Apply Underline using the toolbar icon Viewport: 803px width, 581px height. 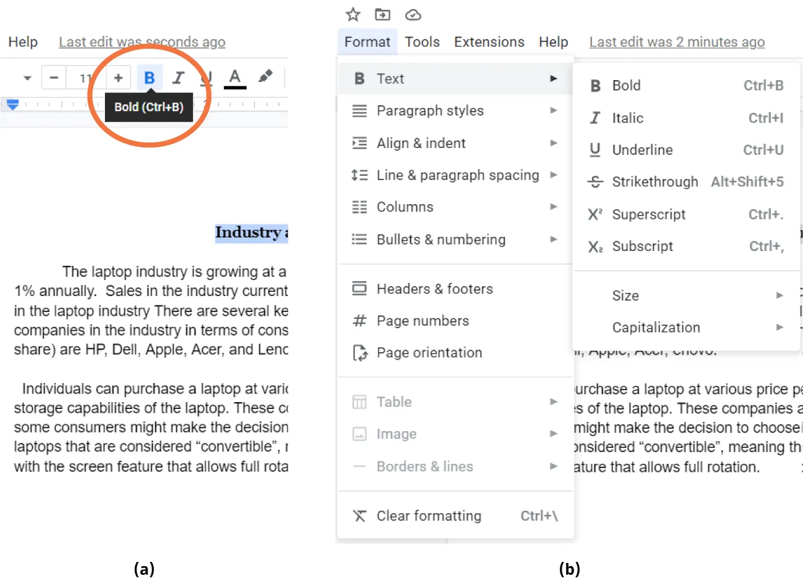point(206,77)
